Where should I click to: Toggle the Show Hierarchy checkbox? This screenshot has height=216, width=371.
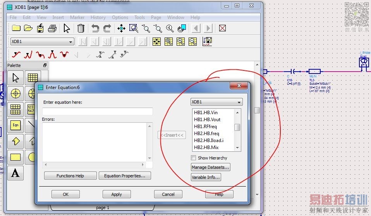pyautogui.click(x=194, y=158)
